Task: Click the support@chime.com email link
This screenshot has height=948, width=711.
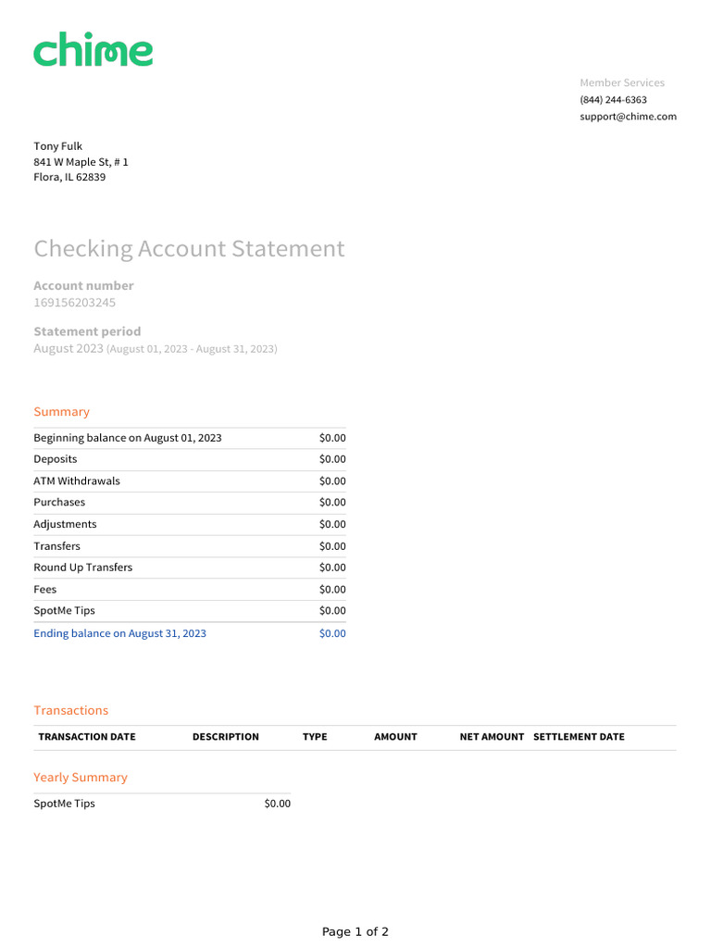Action: [628, 117]
